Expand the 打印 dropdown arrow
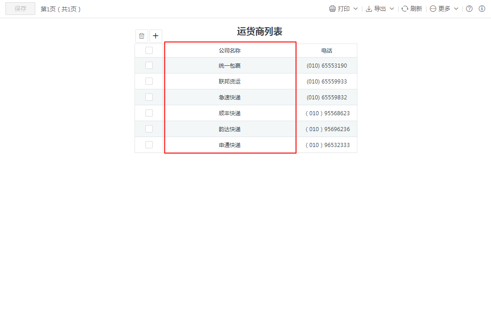Viewport: 491px width, 328px height. tap(356, 9)
